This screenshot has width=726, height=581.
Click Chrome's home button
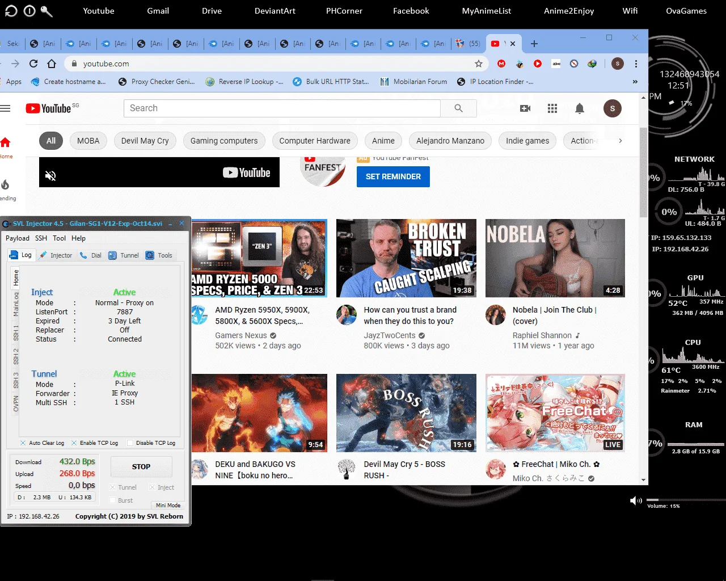click(x=52, y=64)
